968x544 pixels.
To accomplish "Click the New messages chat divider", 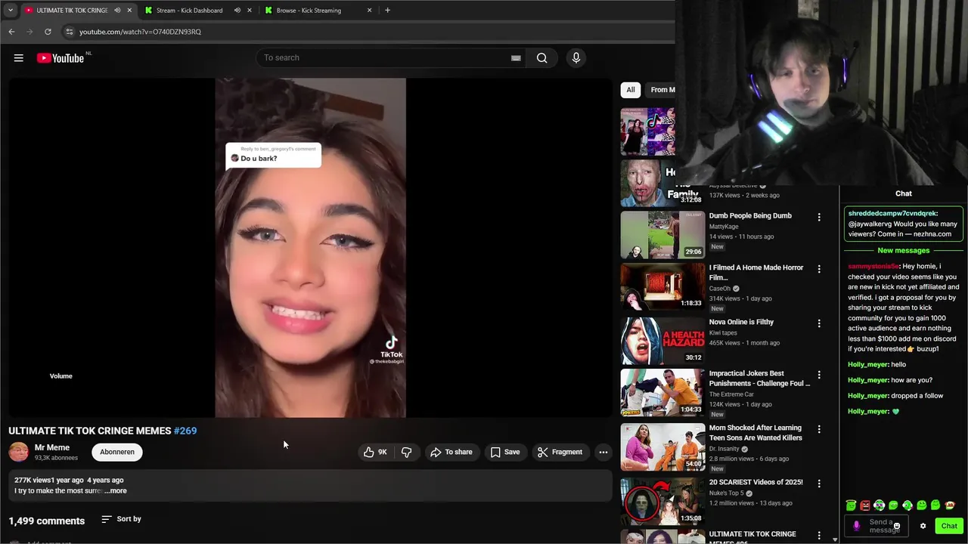I will (x=904, y=250).
